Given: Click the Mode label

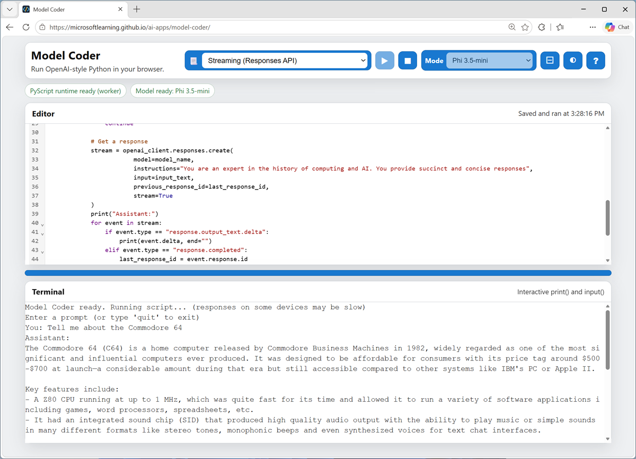Looking at the screenshot, I should point(434,61).
